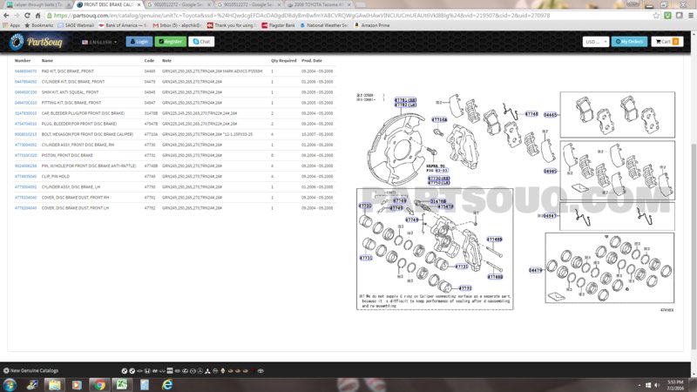Open the Gmail Inbox bookmark
This screenshot has width=697, height=392.
point(177,25)
